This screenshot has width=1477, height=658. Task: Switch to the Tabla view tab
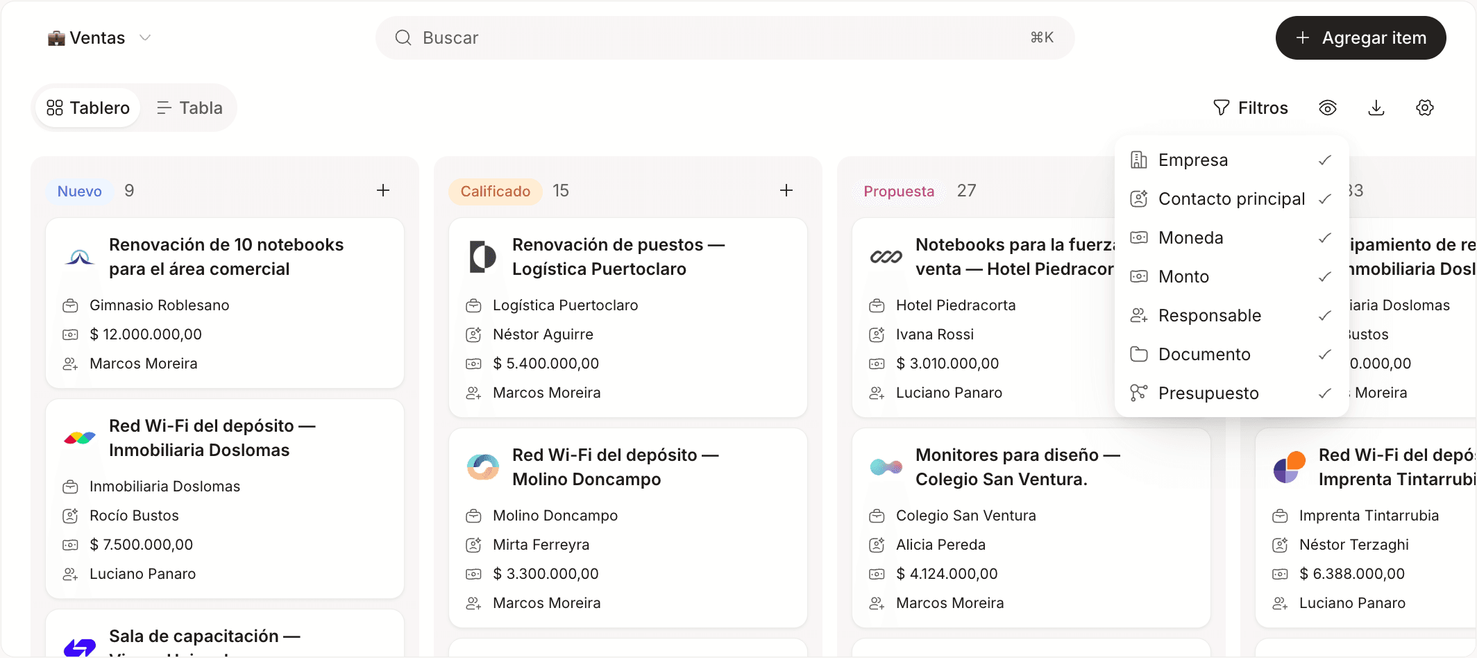(x=189, y=108)
